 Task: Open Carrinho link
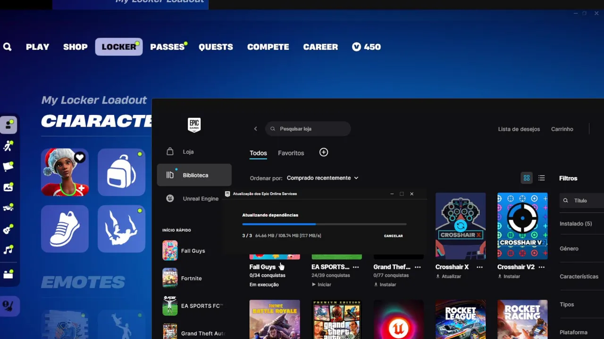[x=562, y=129]
